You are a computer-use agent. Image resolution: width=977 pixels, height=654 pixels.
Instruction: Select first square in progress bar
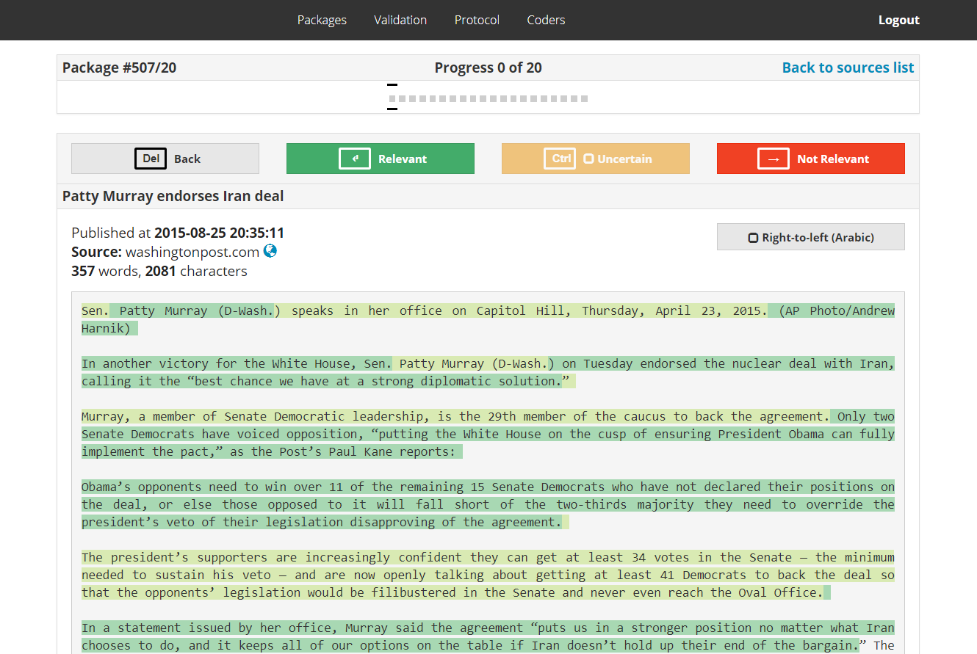pos(392,98)
